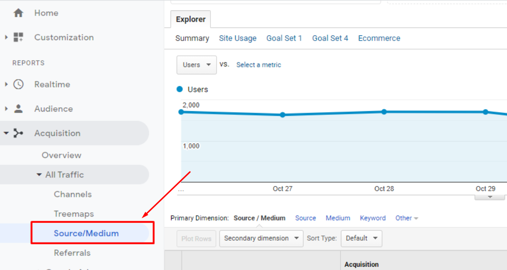
Task: Click the Audience person icon
Action: [18, 109]
